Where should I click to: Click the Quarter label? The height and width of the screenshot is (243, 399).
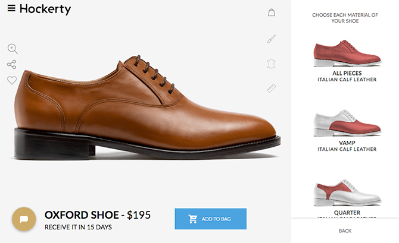tap(347, 213)
